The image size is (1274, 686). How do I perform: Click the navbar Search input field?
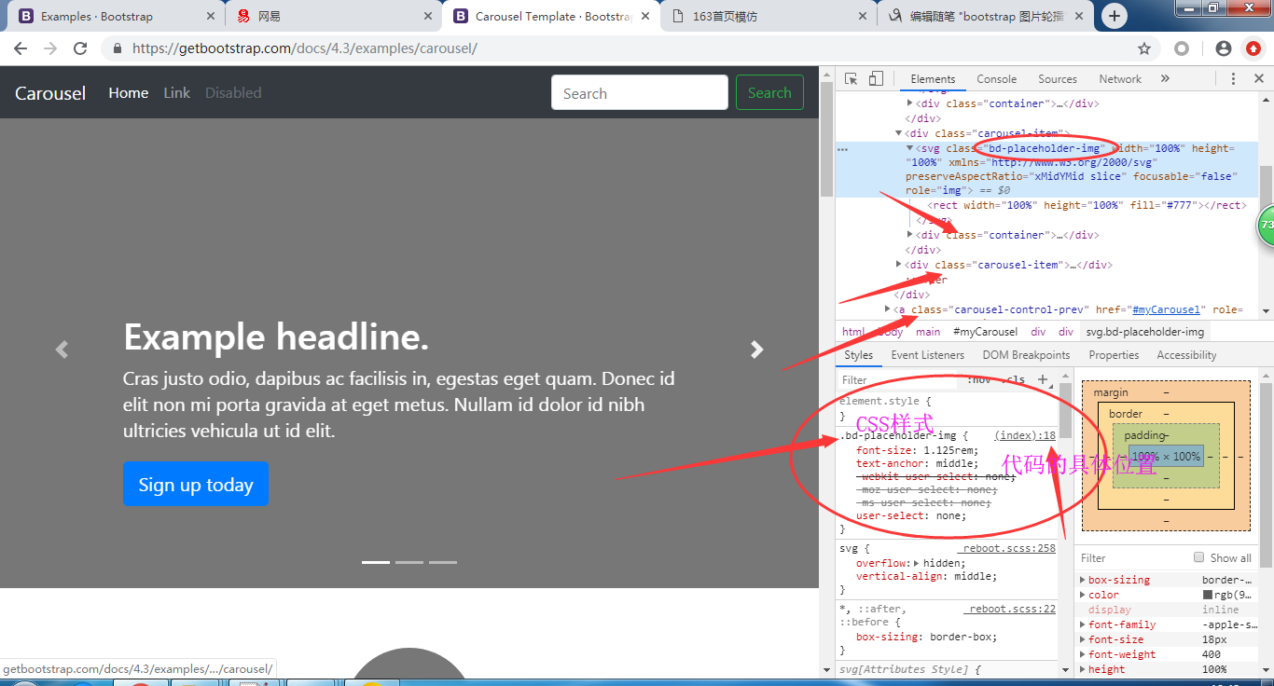(640, 92)
